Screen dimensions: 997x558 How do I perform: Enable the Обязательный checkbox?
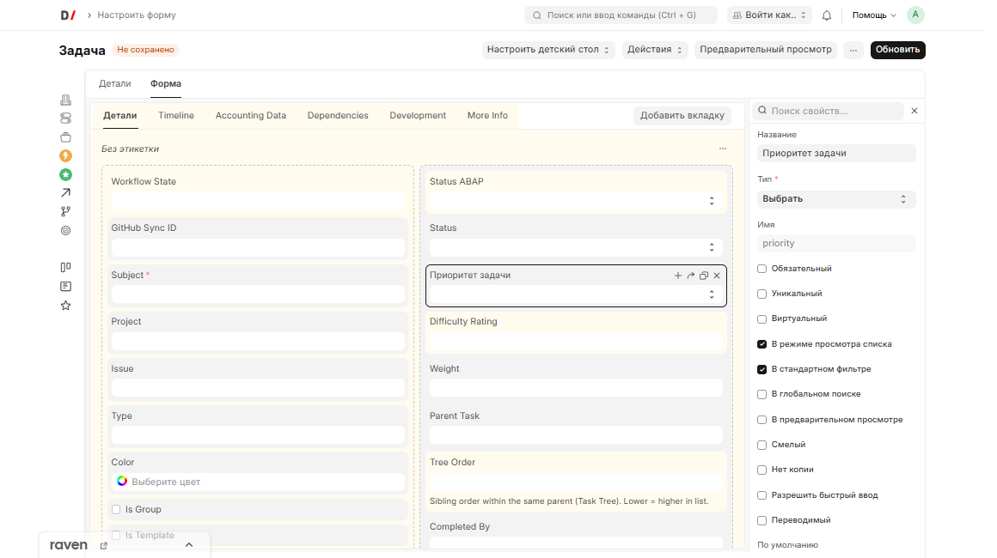coord(762,269)
